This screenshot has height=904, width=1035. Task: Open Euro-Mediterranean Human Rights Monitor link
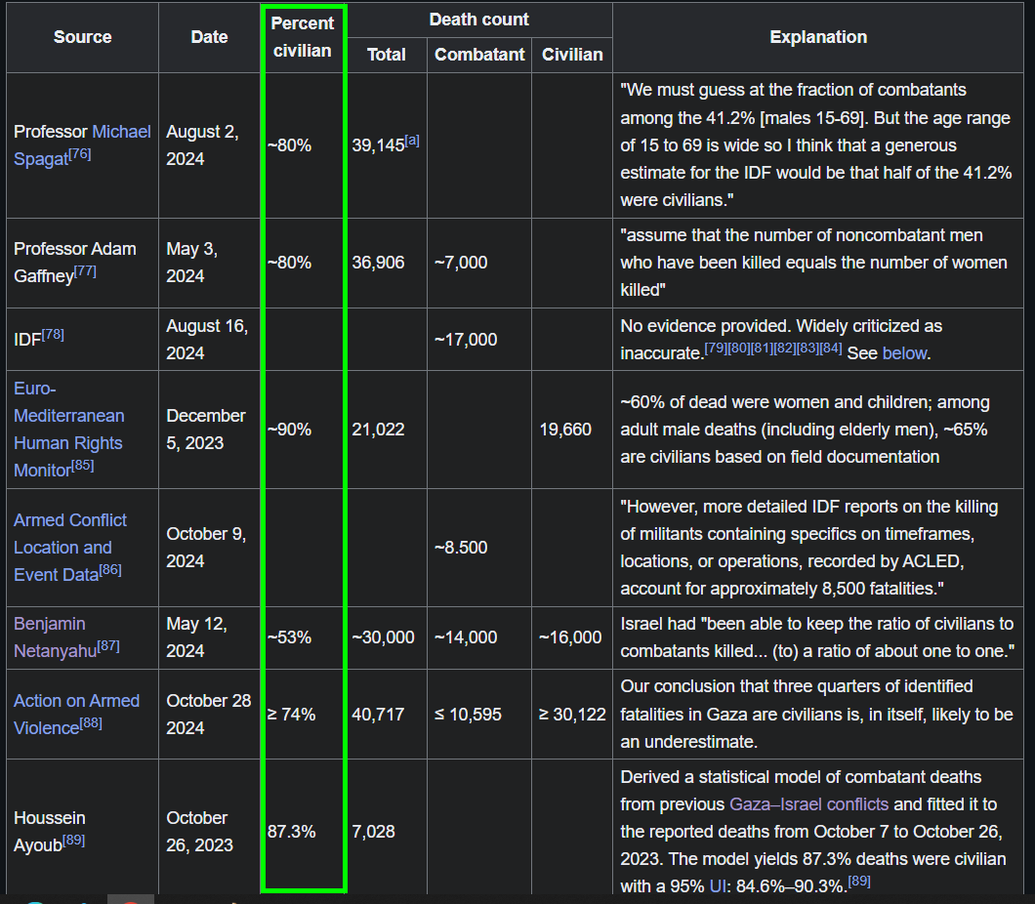[x=69, y=429]
